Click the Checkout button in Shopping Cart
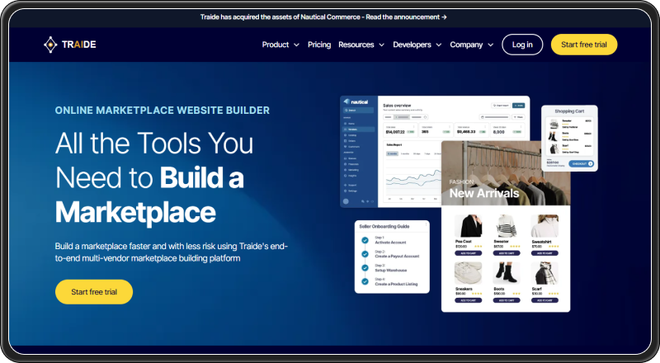The width and height of the screenshot is (660, 363). pyautogui.click(x=580, y=163)
